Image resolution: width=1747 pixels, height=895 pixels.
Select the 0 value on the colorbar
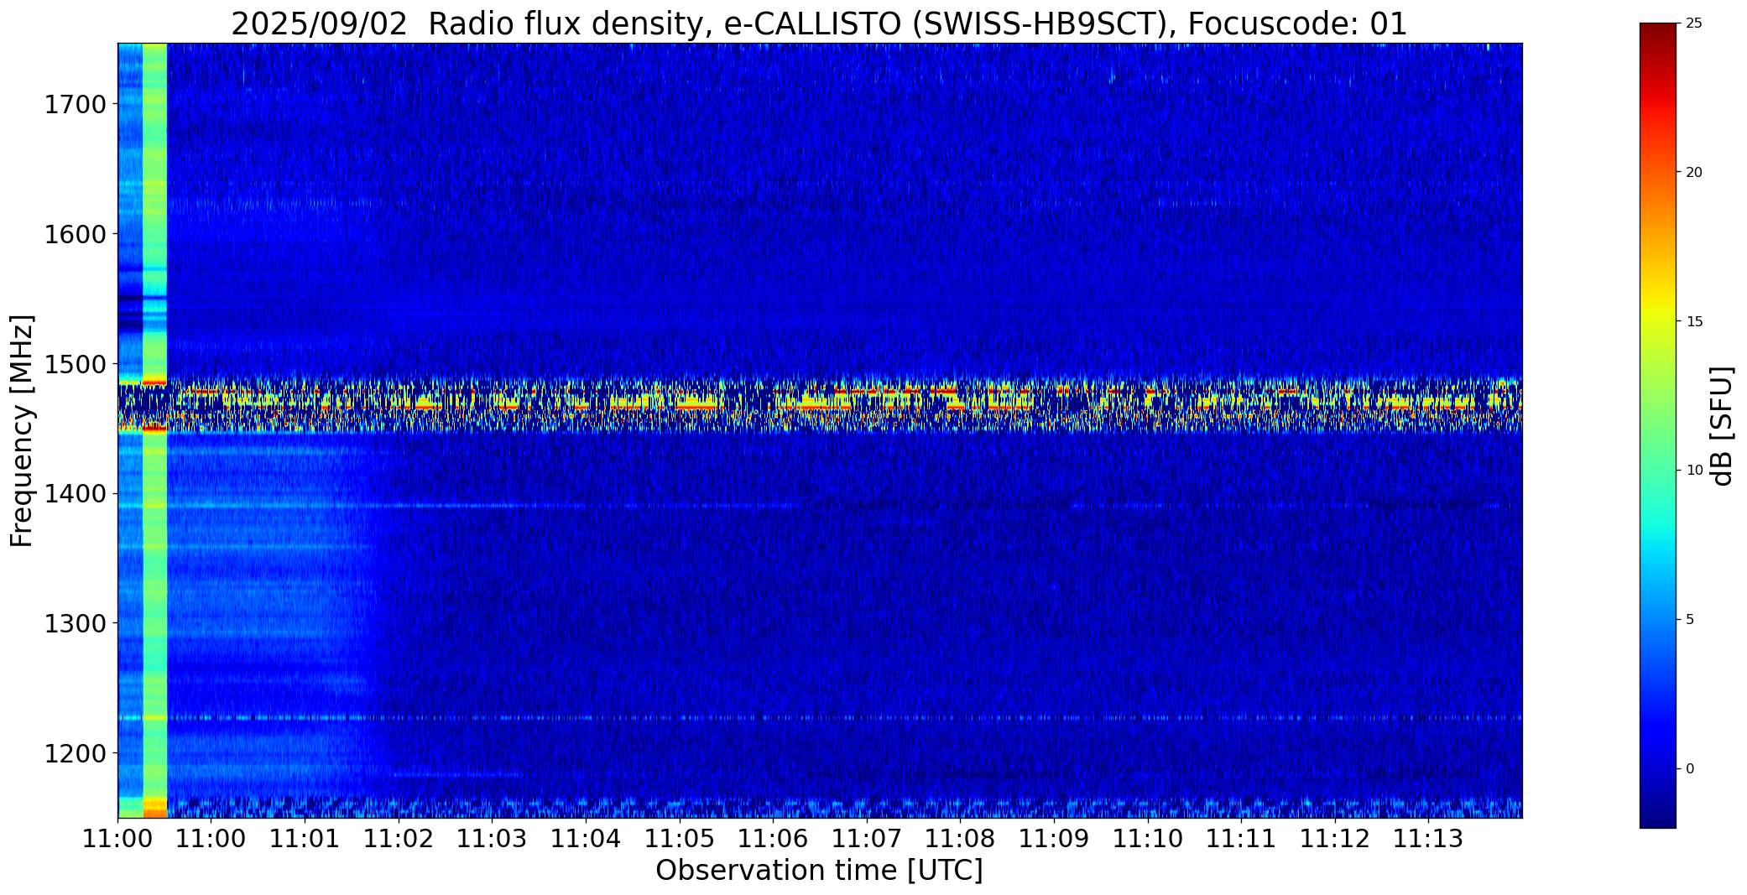pos(1690,769)
